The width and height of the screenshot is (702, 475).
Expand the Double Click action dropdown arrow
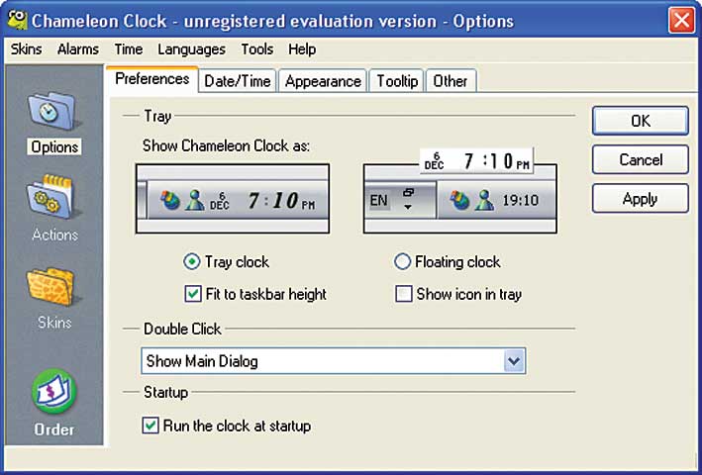pos(514,361)
